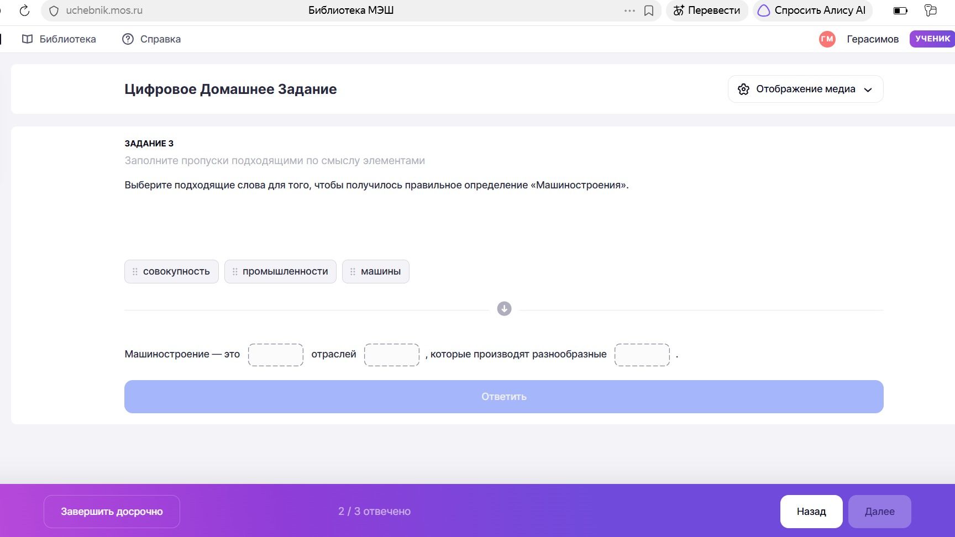This screenshot has height=537, width=955.
Task: Open the feedback chat icon at top right
Action: 931,10
